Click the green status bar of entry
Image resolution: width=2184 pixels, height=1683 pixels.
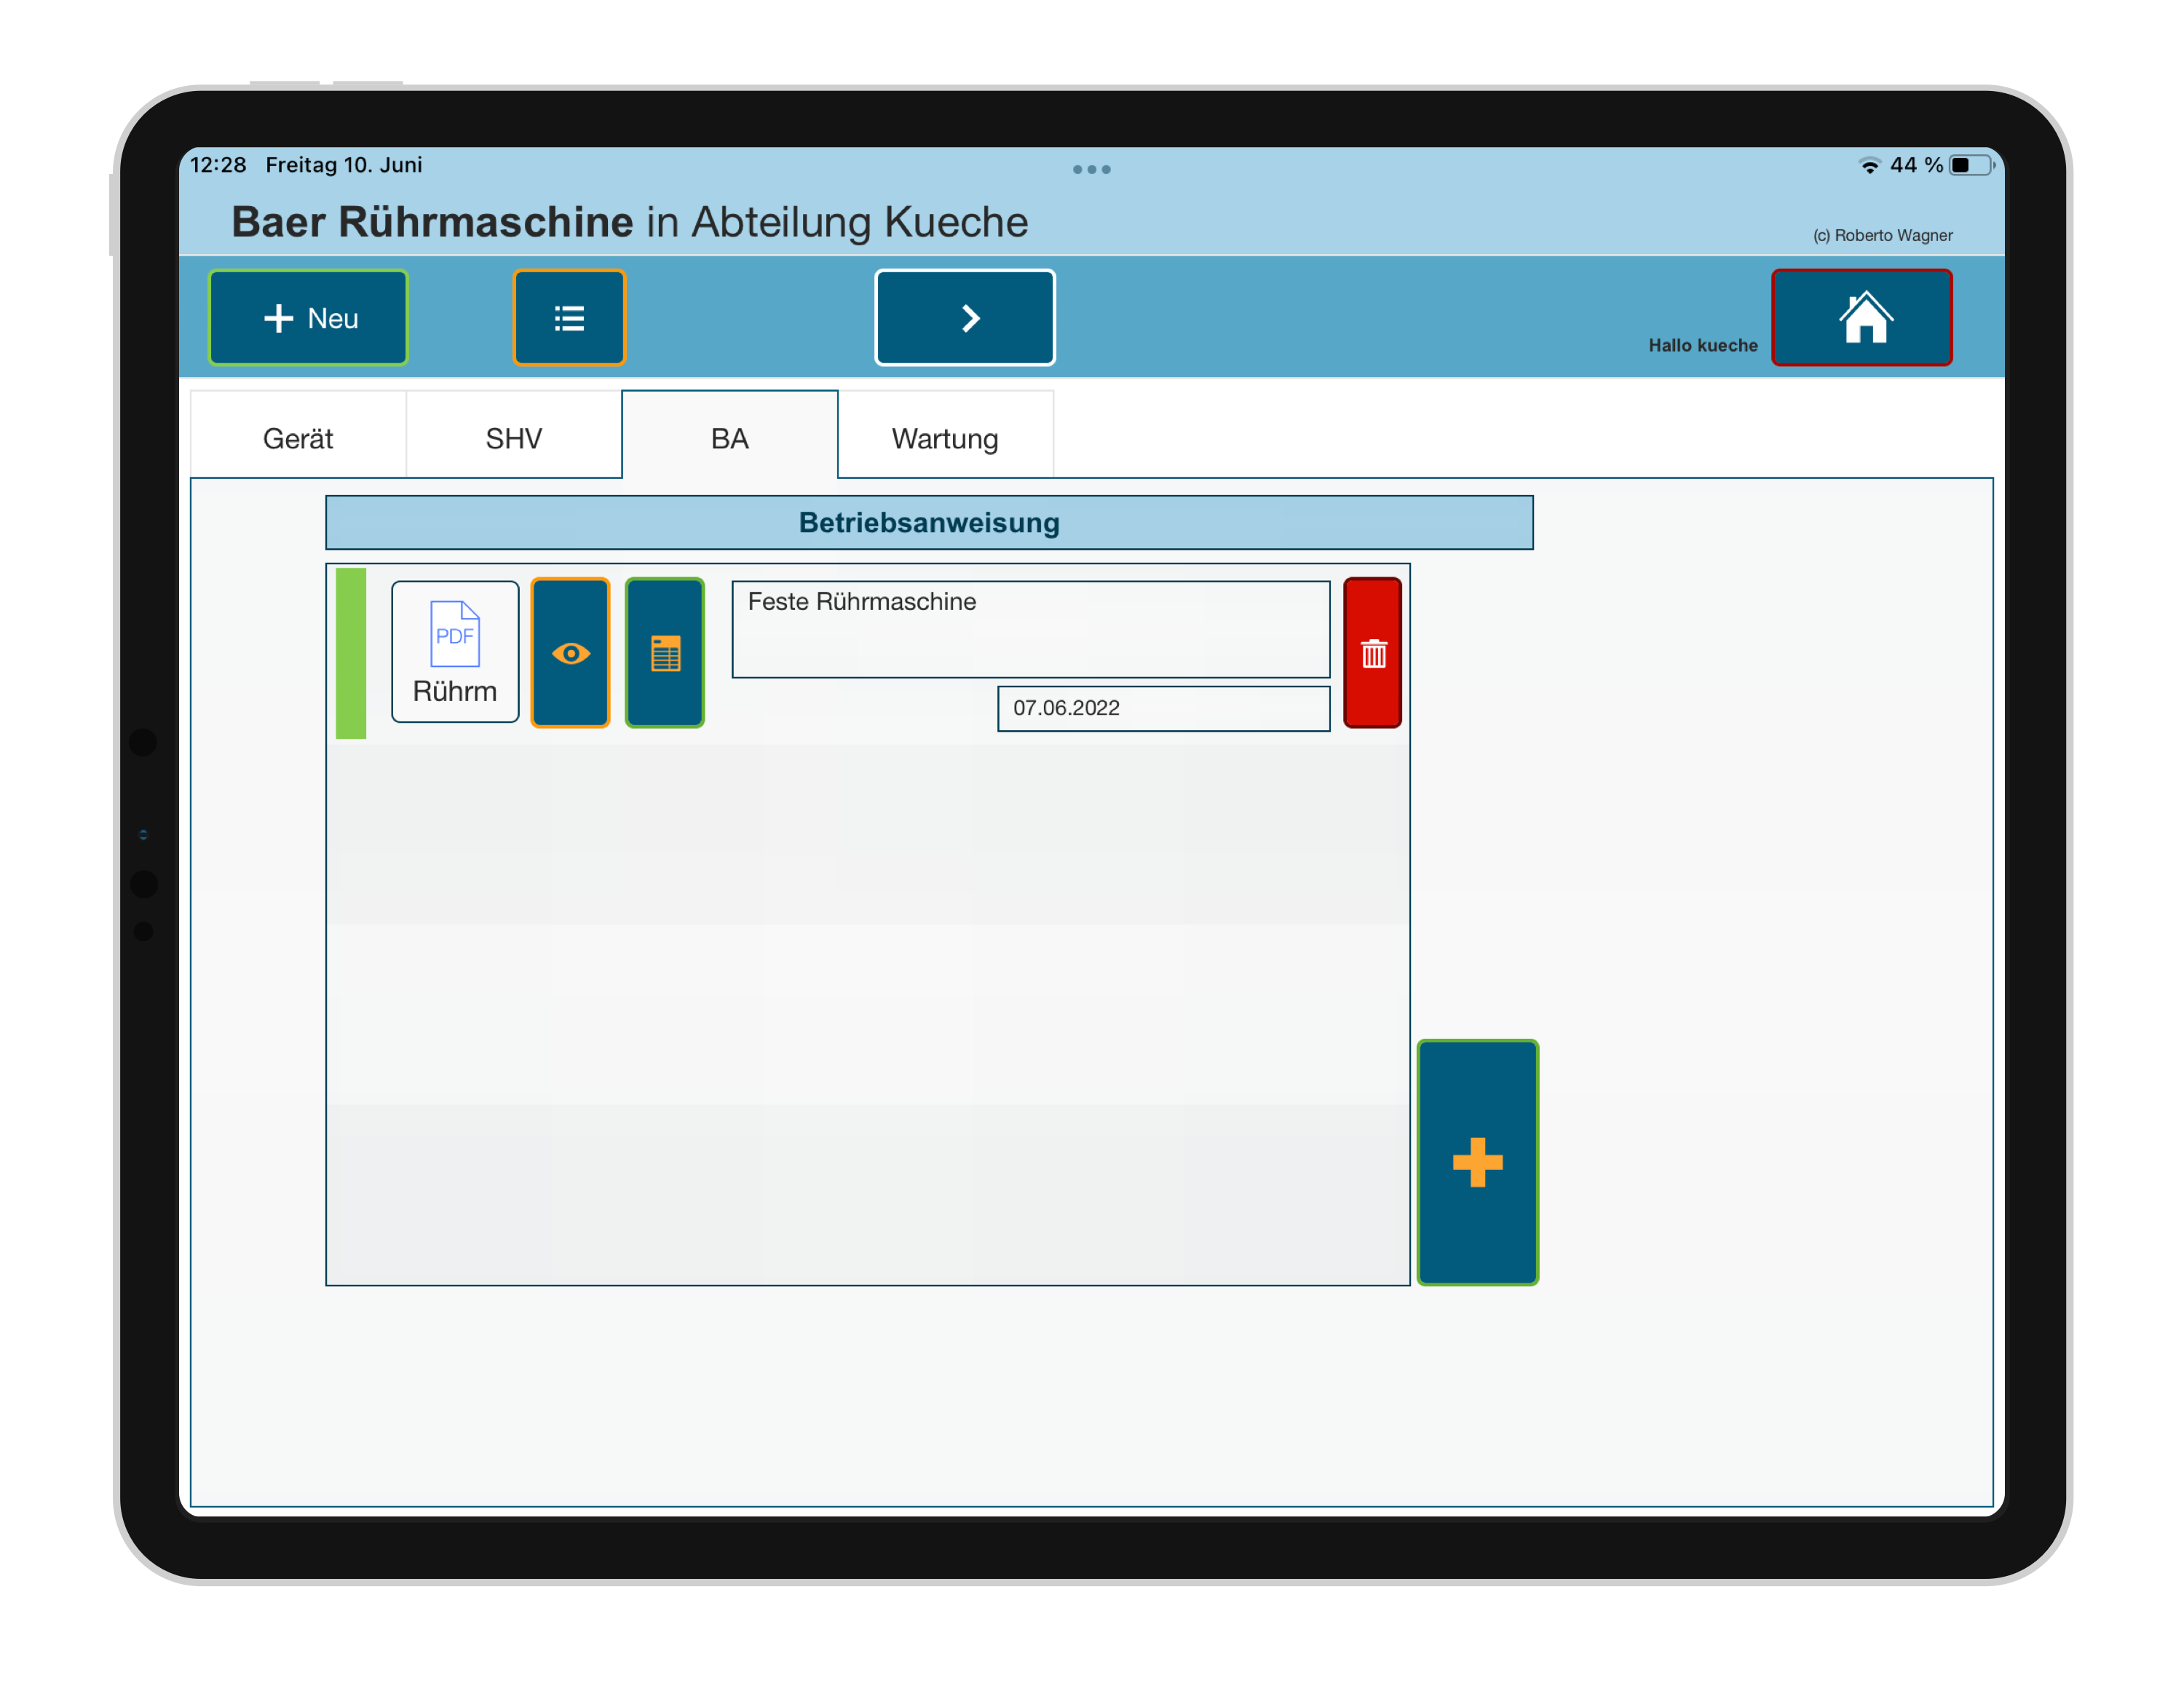click(351, 653)
